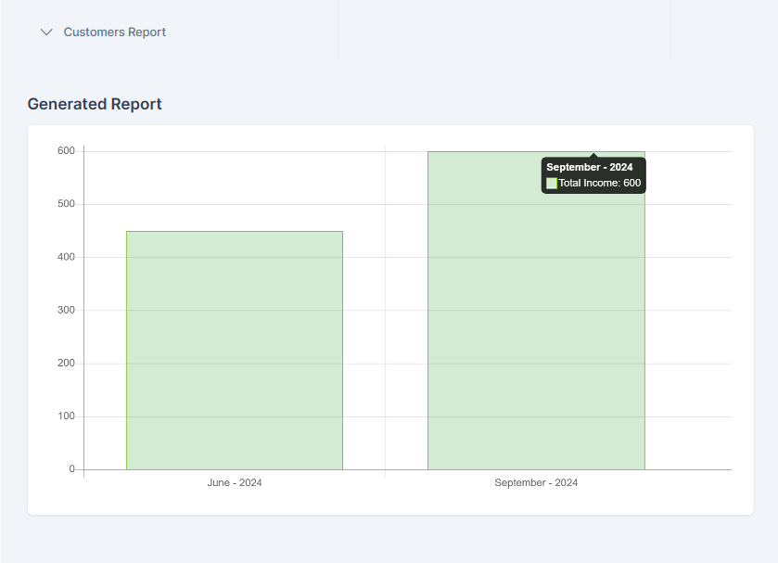Viewport: 778px width, 563px height.
Task: Click the tooltip's upward pointer arrow
Action: (593, 155)
